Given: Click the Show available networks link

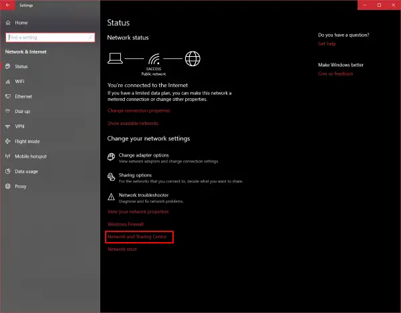Looking at the screenshot, I should coord(133,123).
